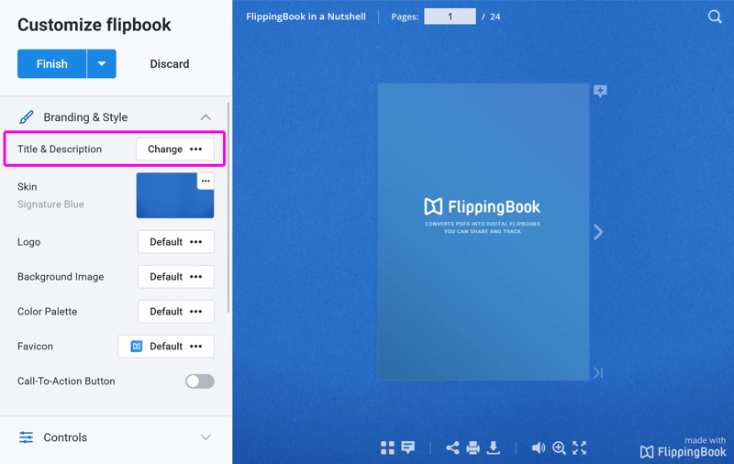734x464 pixels.
Task: Click the Signature Blue skin swatch
Action: (175, 195)
